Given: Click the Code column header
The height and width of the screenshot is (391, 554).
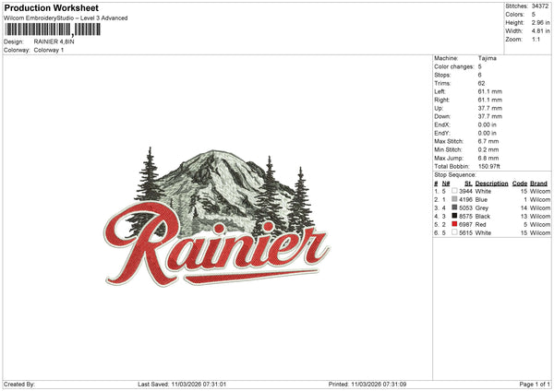Looking at the screenshot, I should [x=520, y=183].
